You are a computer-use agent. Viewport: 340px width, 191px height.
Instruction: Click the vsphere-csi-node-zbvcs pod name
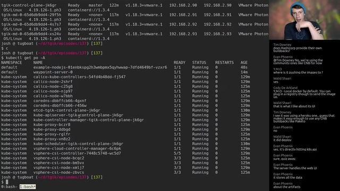(x=58, y=172)
